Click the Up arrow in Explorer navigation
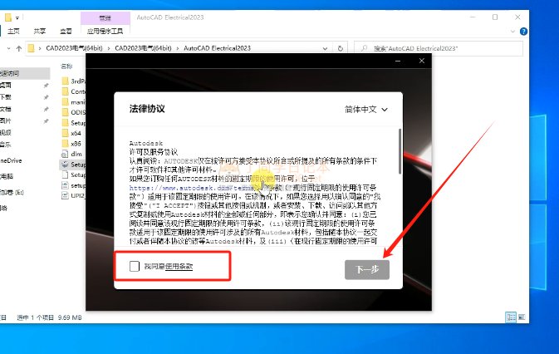Screen dimensions: 559x354 point(19,48)
